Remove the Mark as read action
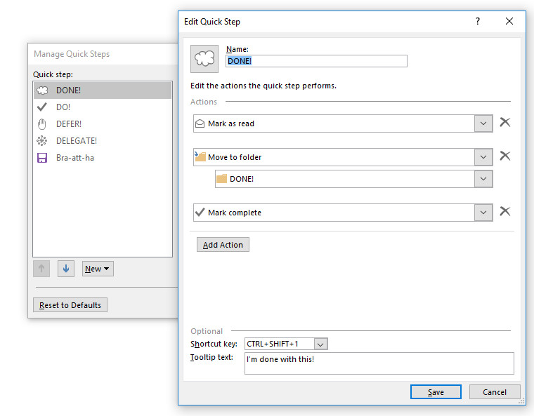The image size is (534, 416). (504, 123)
